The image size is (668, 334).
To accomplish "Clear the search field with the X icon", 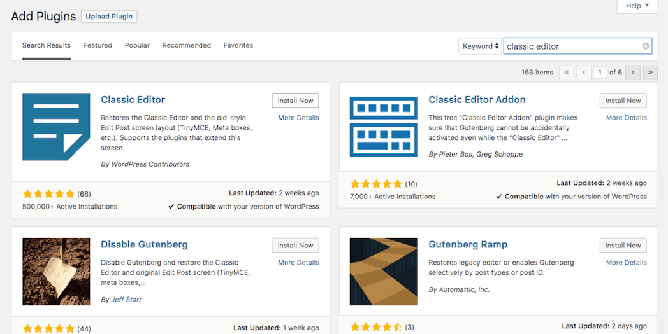I will pyautogui.click(x=646, y=46).
